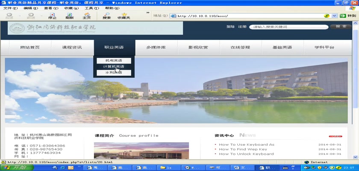Expand the toolbar overflow chevron
Screen dimensions: 359x171
point(148,12)
